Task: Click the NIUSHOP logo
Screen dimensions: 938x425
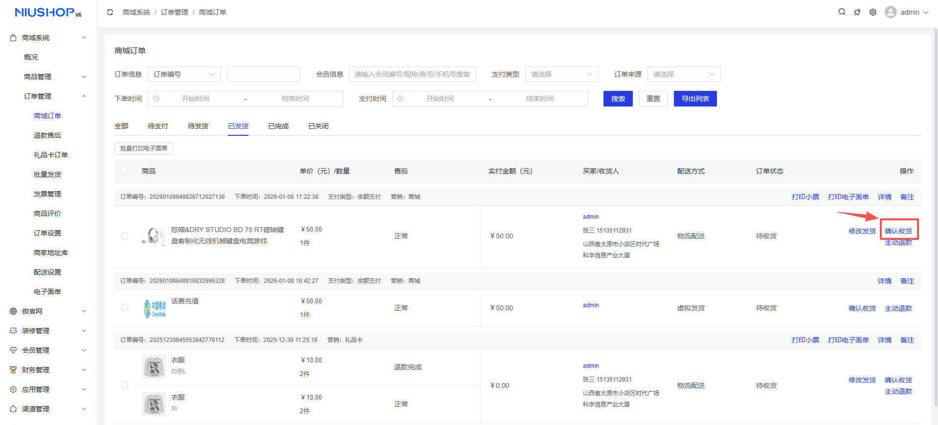Action: 48,13
